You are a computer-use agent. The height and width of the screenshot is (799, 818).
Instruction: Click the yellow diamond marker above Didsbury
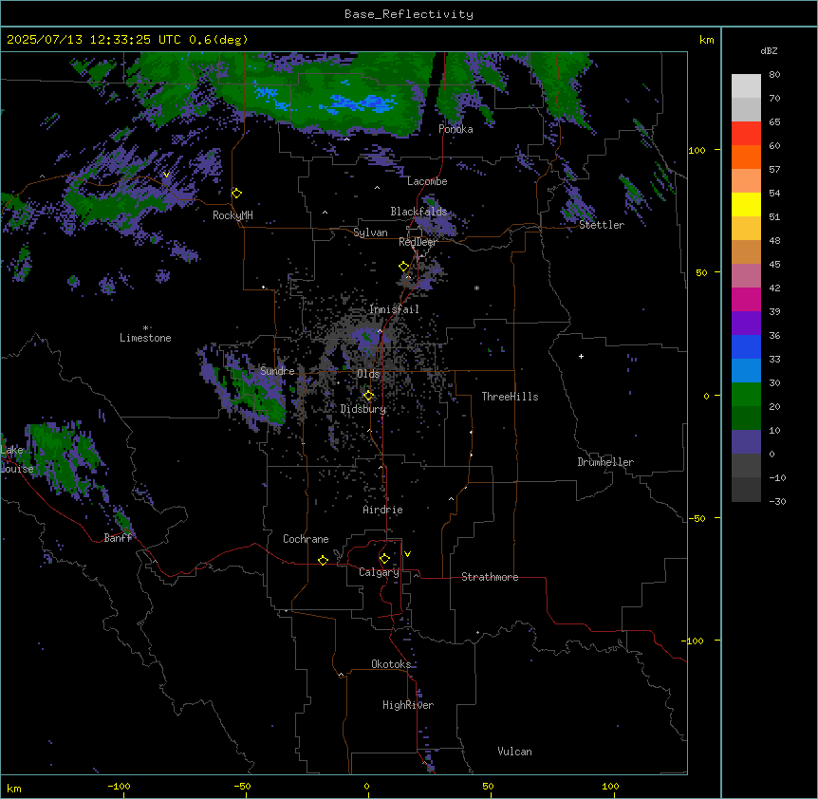click(x=368, y=396)
